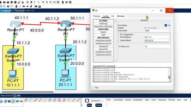Fast forward time button
This screenshot has width=191, height=107.
click(x=19, y=96)
